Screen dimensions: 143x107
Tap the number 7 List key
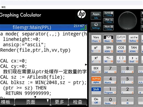point(110,70)
